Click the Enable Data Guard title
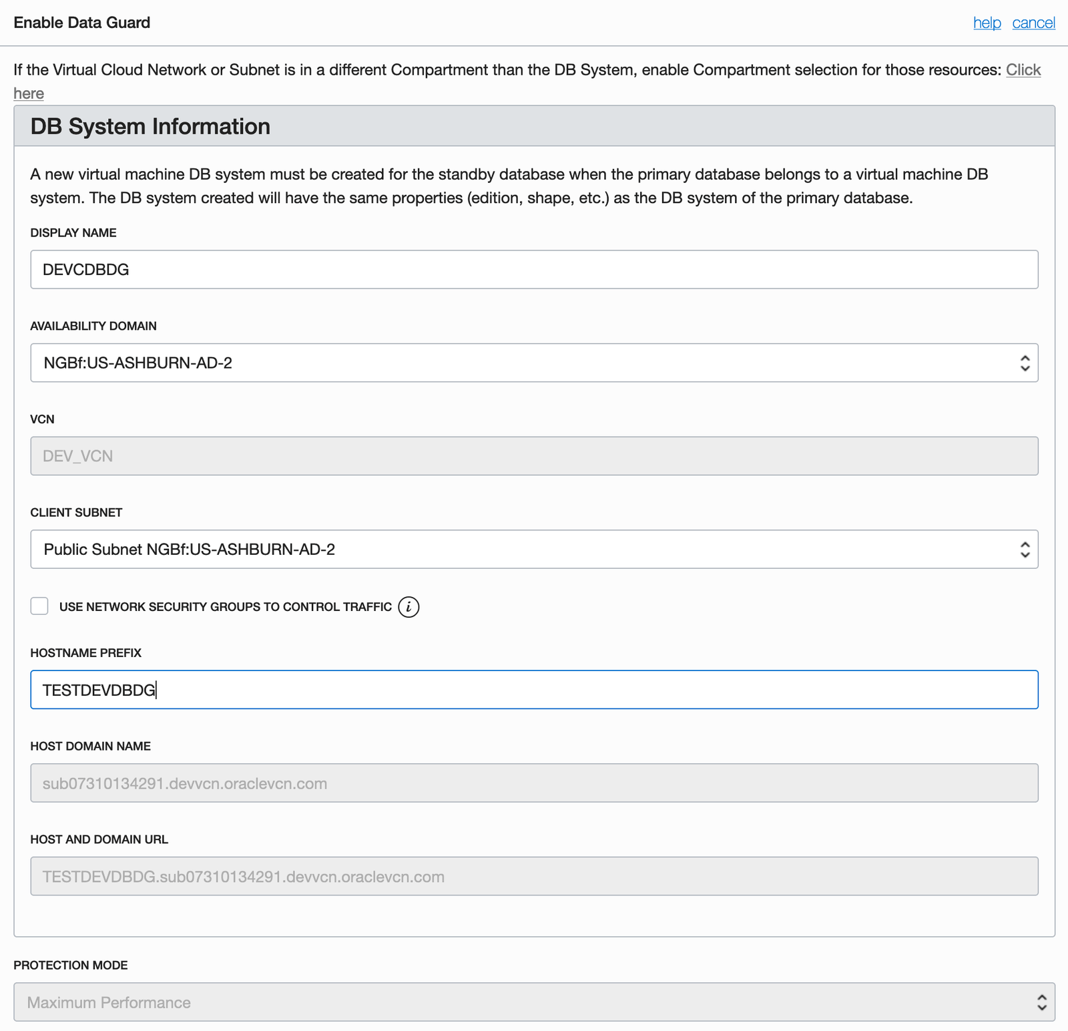 (82, 23)
